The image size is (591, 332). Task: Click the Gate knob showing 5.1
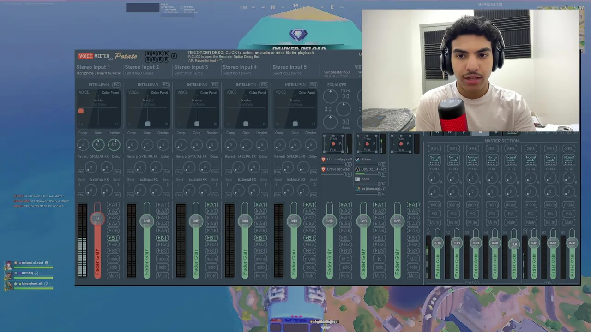[98, 145]
